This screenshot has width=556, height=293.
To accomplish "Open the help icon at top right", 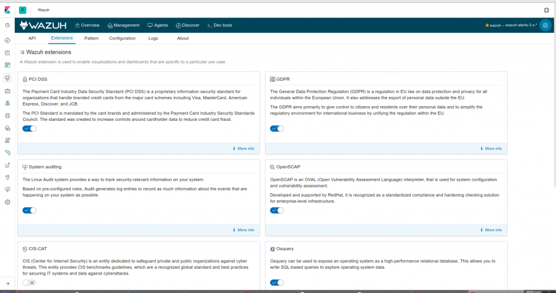I will [546, 10].
